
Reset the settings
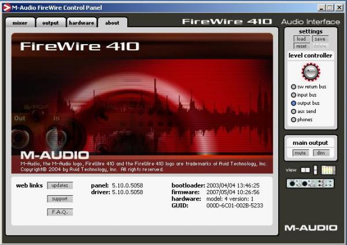click(x=301, y=46)
